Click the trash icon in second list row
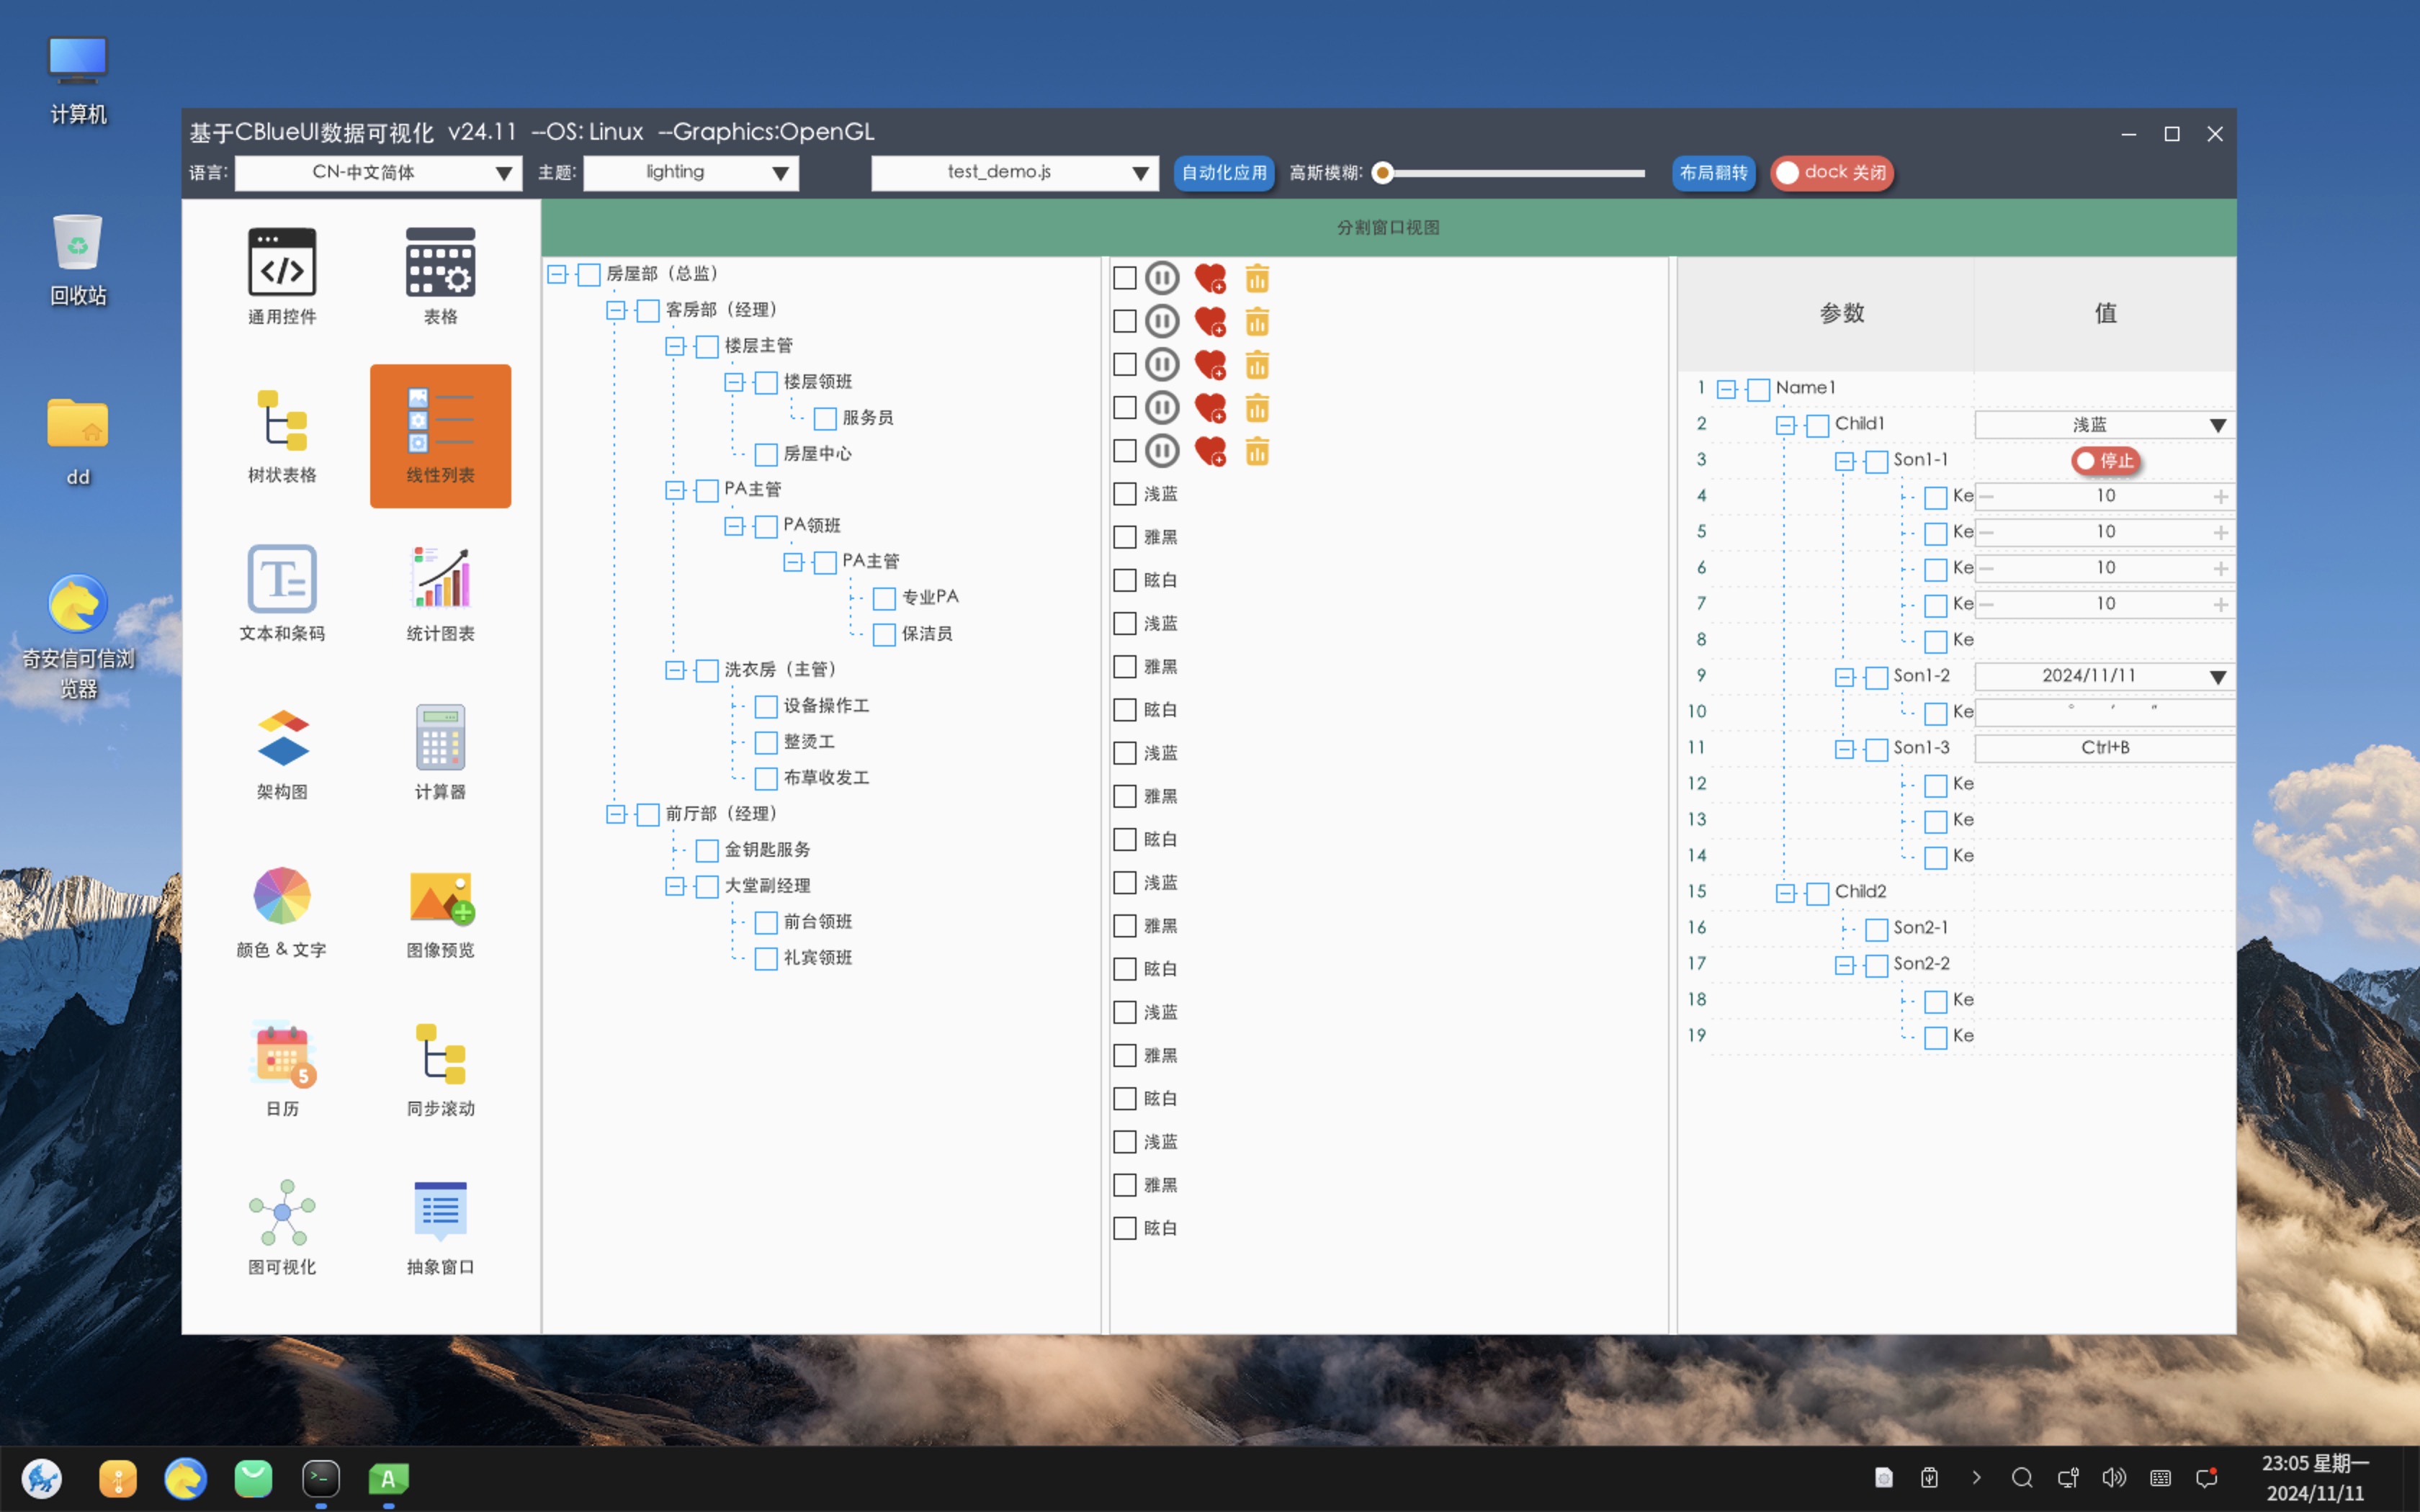Image resolution: width=2420 pixels, height=1512 pixels. [x=1257, y=321]
